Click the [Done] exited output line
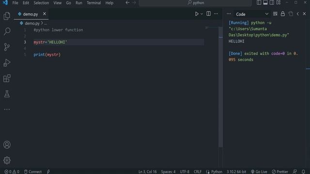The width and height of the screenshot is (310, 174). [x=263, y=57]
